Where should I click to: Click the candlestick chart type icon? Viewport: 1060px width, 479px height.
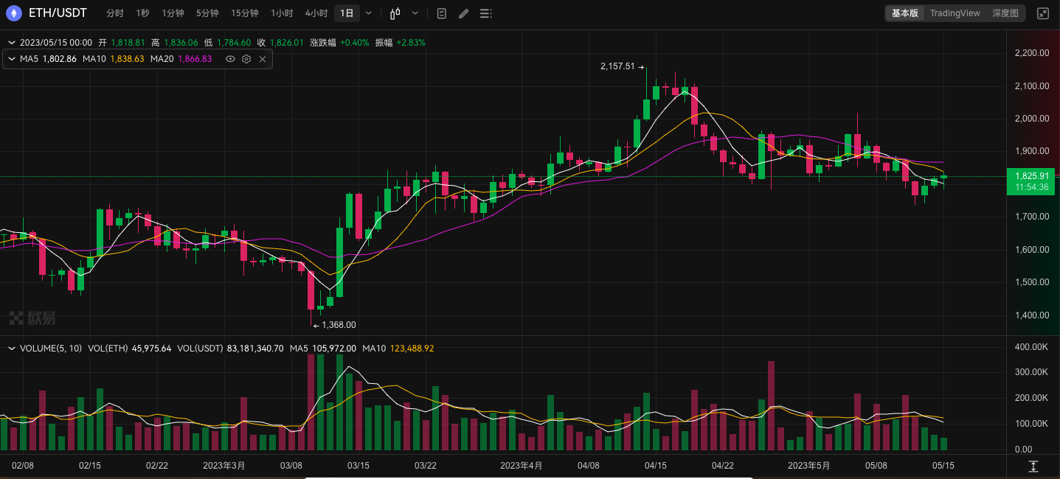tap(395, 13)
